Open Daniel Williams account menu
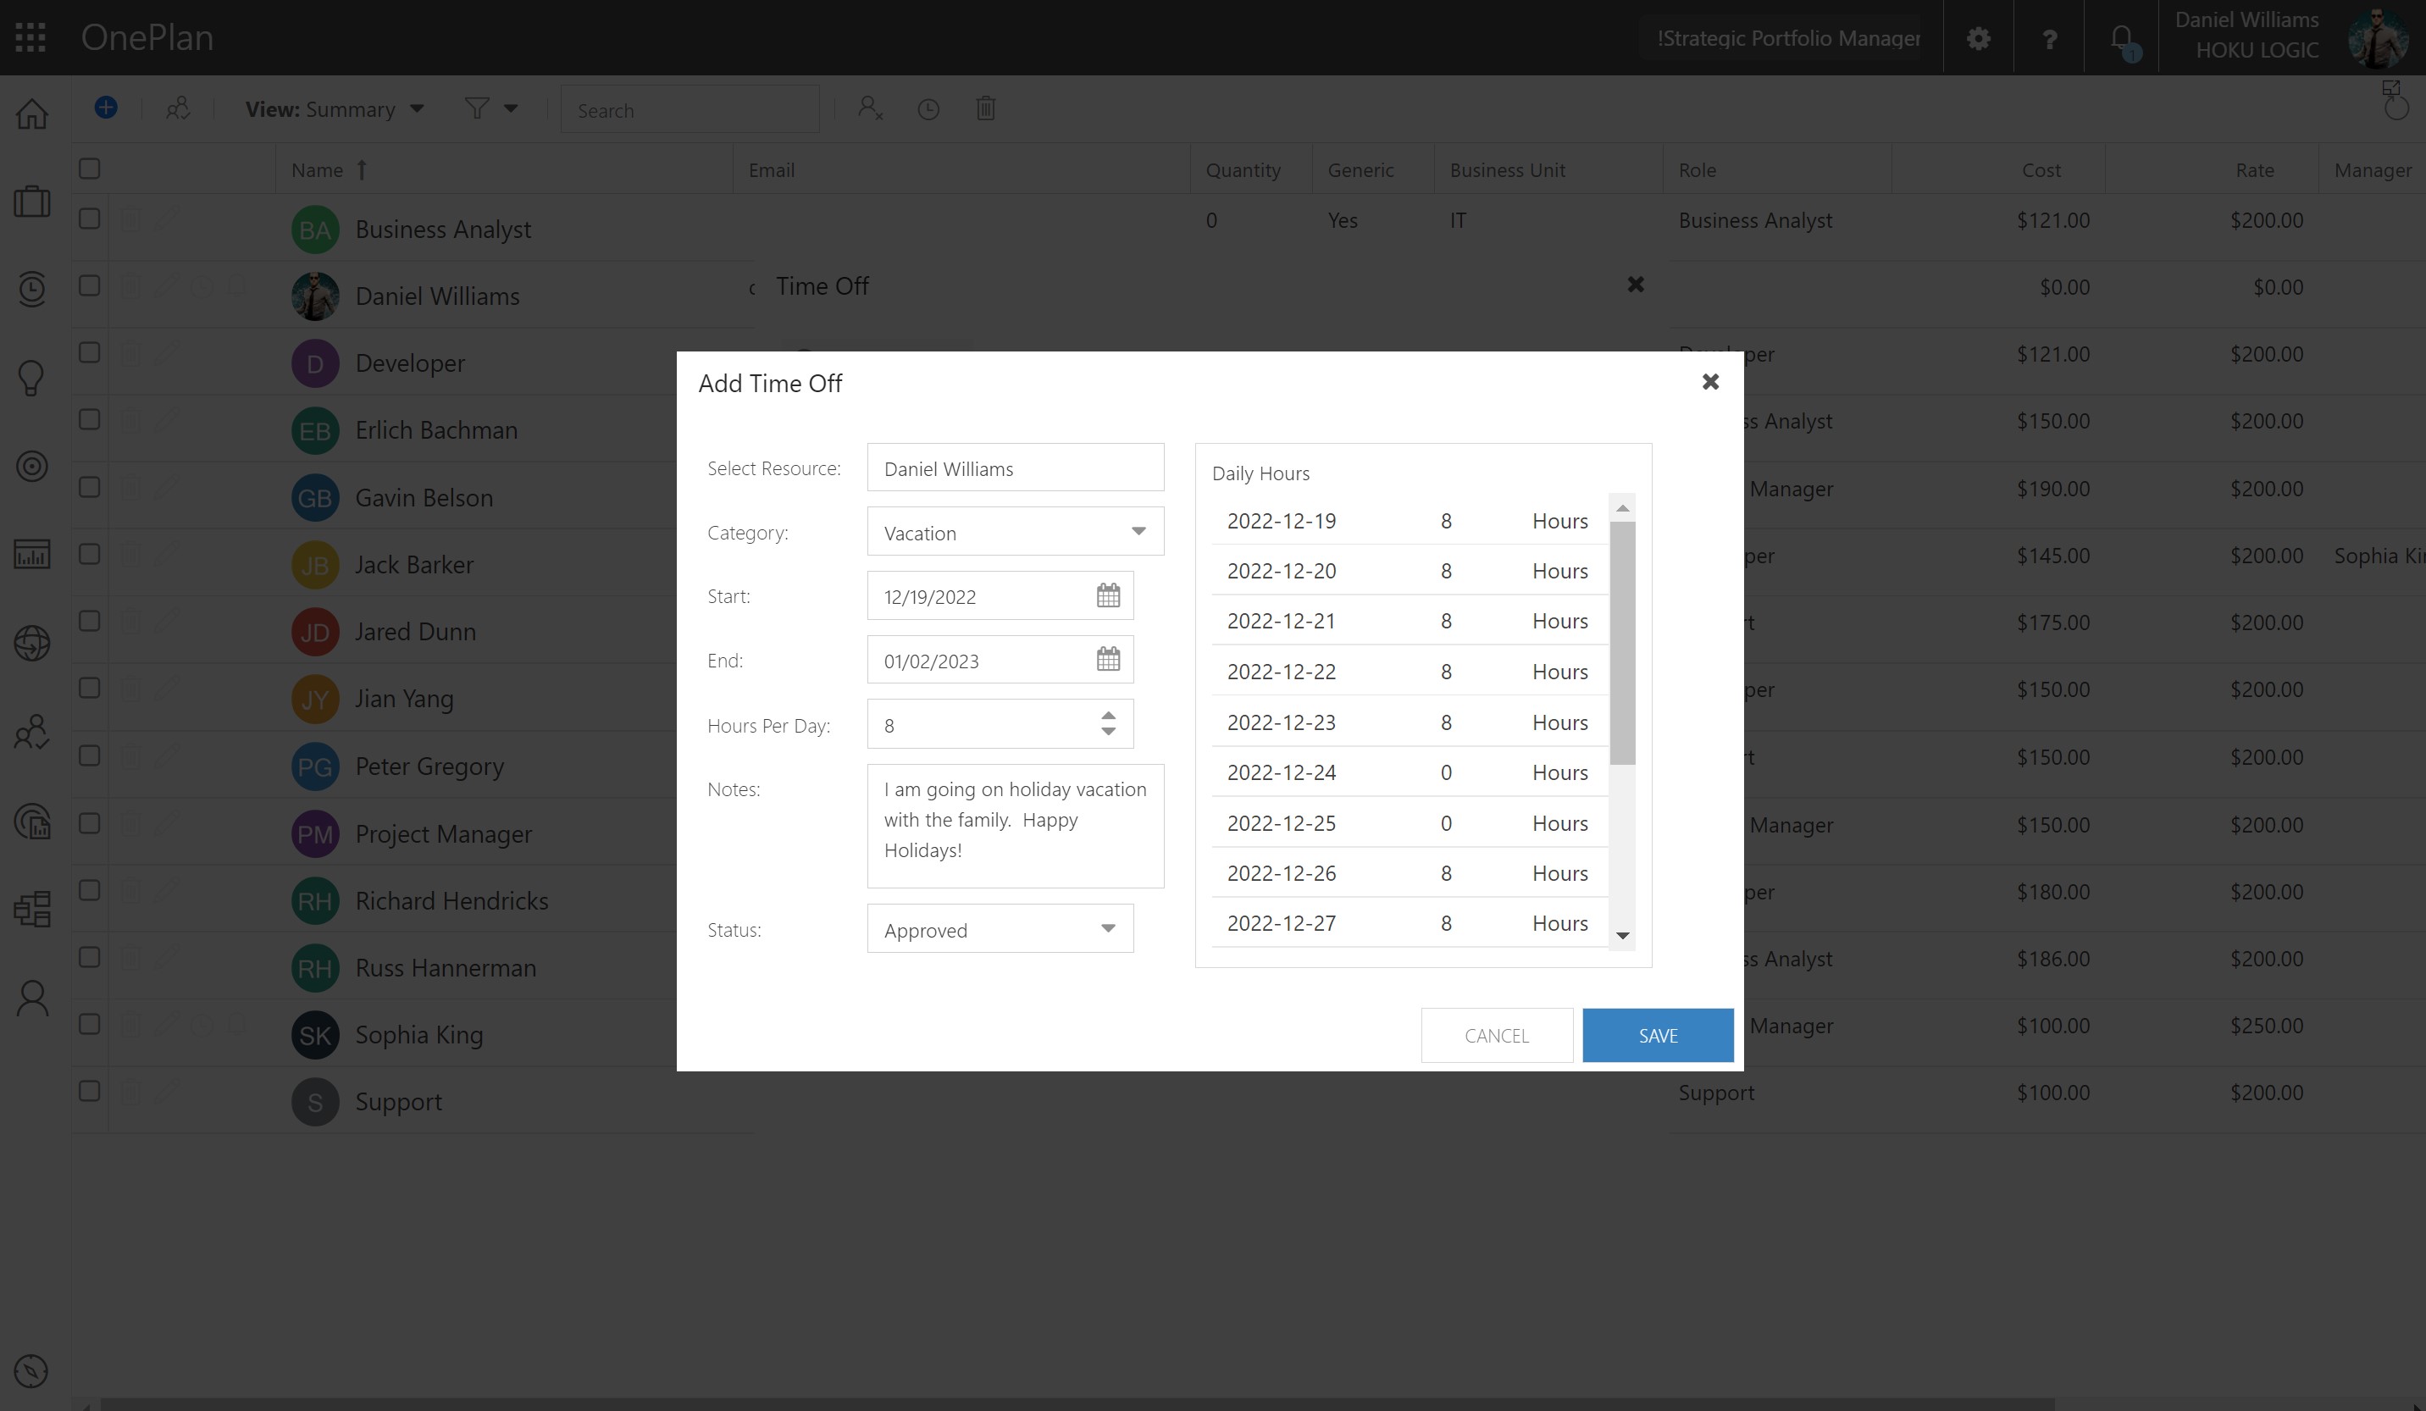This screenshot has height=1411, width=2426. click(x=2291, y=36)
